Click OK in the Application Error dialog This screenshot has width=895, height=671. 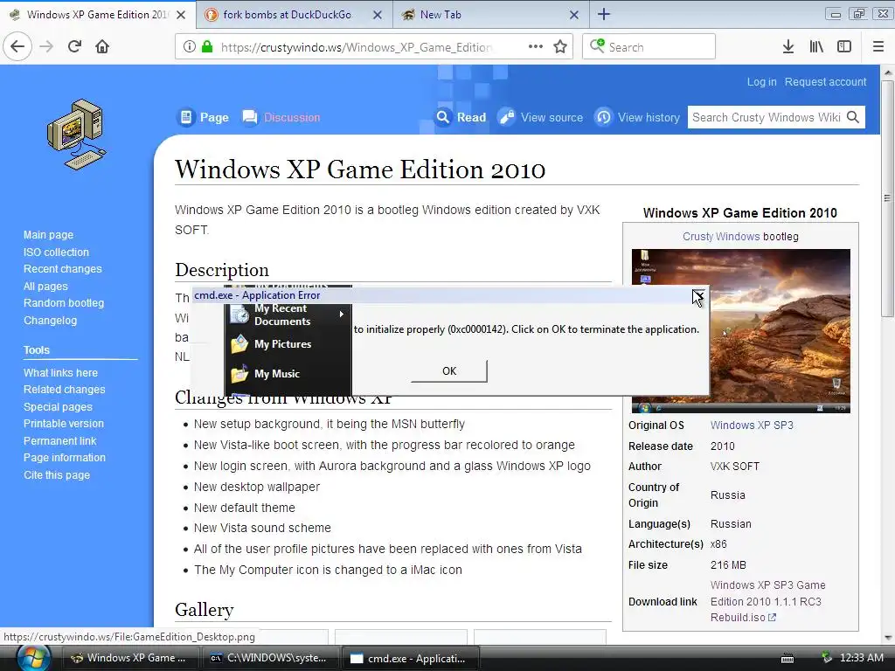point(449,370)
